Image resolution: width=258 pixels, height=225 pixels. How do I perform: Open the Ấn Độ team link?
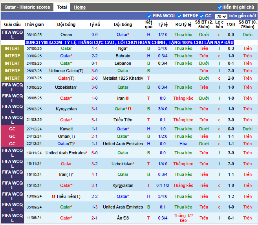click(123, 218)
